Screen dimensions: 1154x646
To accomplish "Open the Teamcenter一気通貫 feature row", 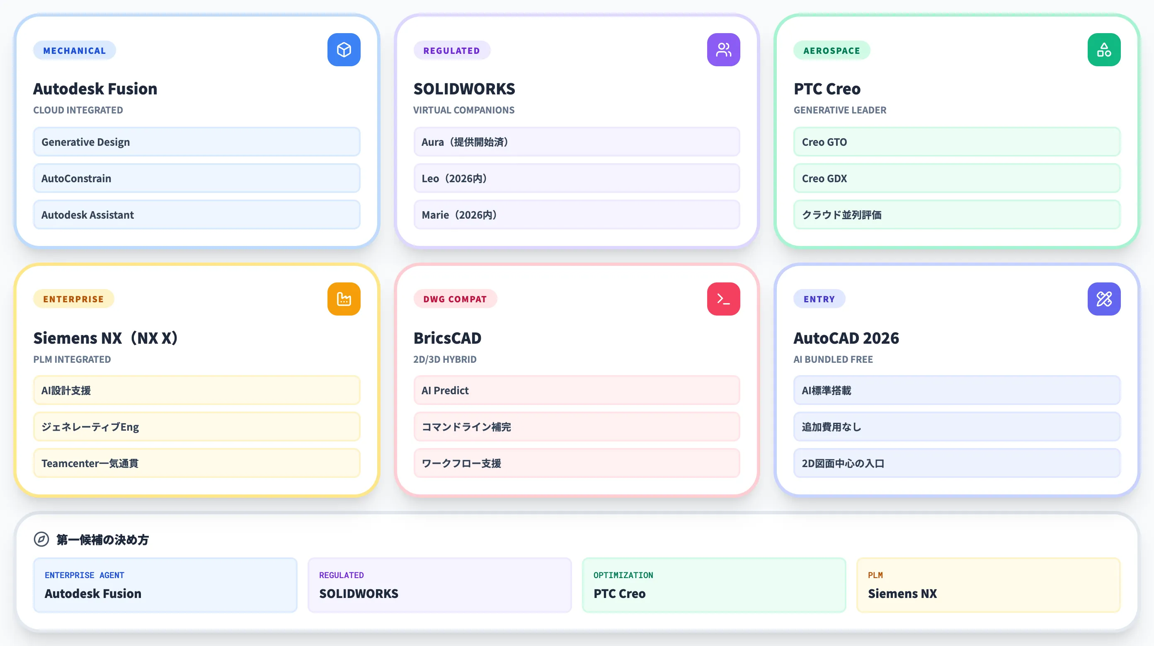I will [196, 463].
